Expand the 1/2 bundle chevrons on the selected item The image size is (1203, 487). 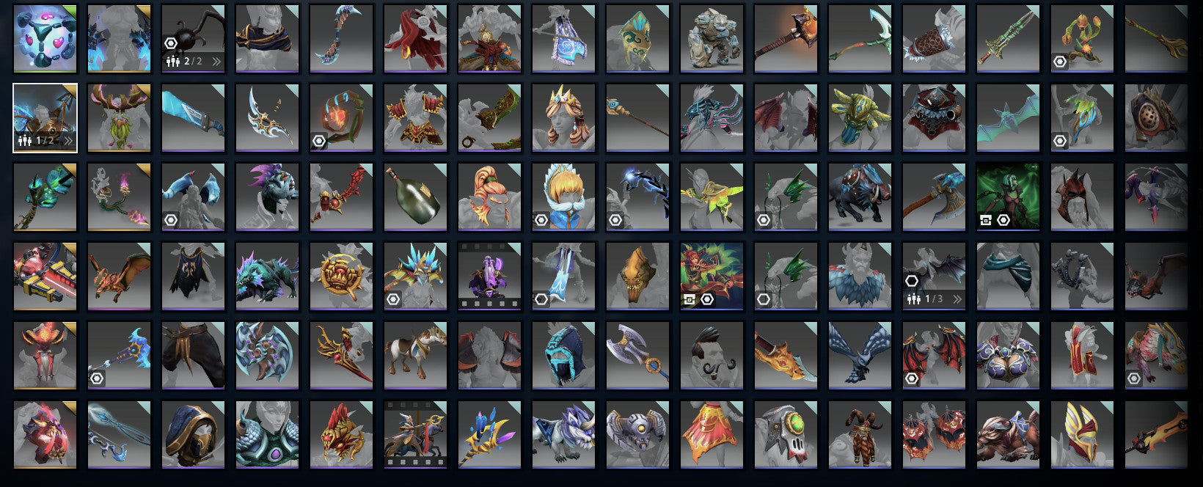pyautogui.click(x=68, y=140)
